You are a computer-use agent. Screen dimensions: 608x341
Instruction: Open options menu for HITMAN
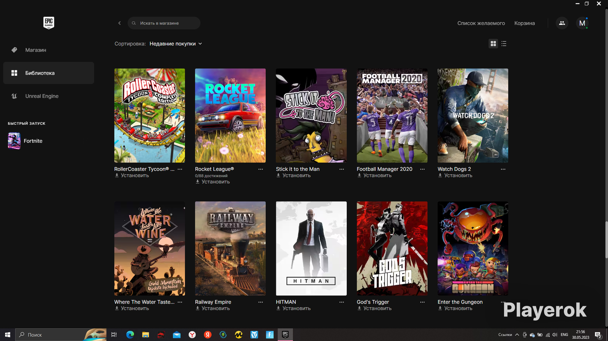pos(342,302)
